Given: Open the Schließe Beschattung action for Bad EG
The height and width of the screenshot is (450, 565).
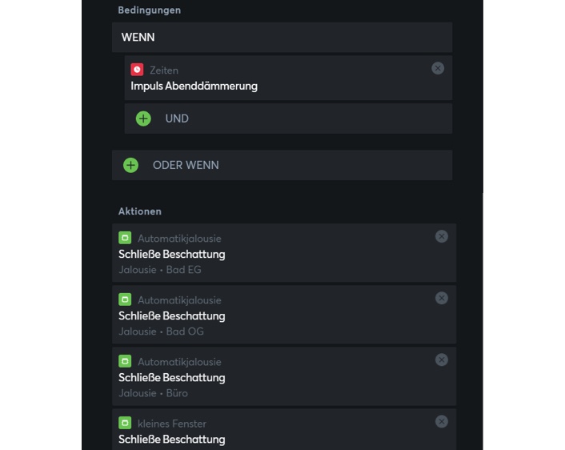Looking at the screenshot, I should point(172,254).
